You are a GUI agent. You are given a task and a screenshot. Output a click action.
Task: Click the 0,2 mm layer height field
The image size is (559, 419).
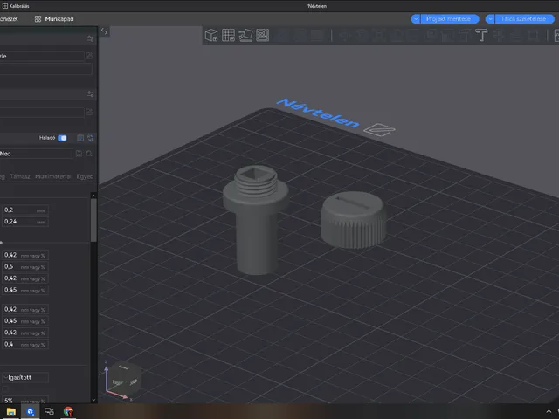click(x=25, y=209)
